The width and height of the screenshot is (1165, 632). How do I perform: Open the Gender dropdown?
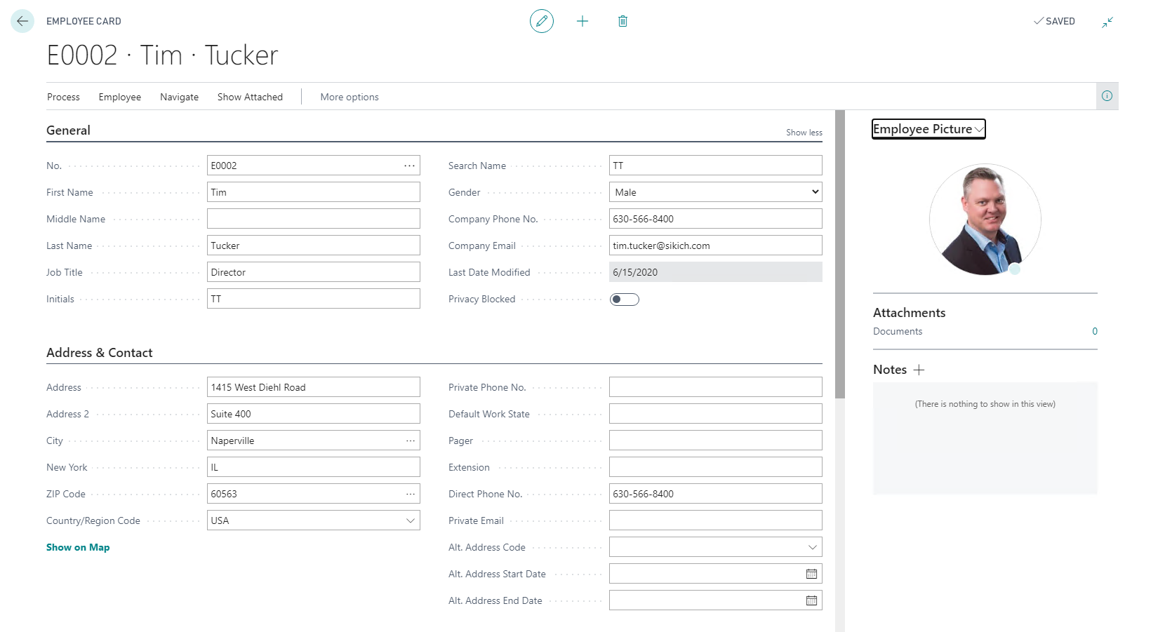coord(715,192)
